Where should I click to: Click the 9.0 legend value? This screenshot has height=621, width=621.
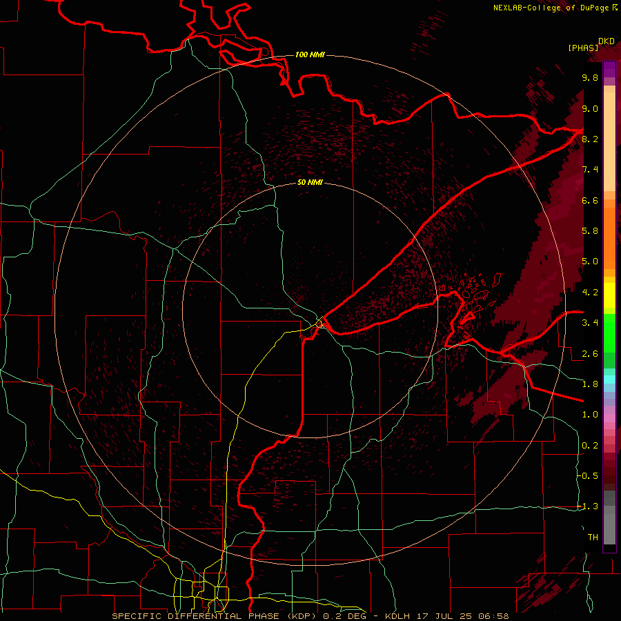tap(590, 108)
